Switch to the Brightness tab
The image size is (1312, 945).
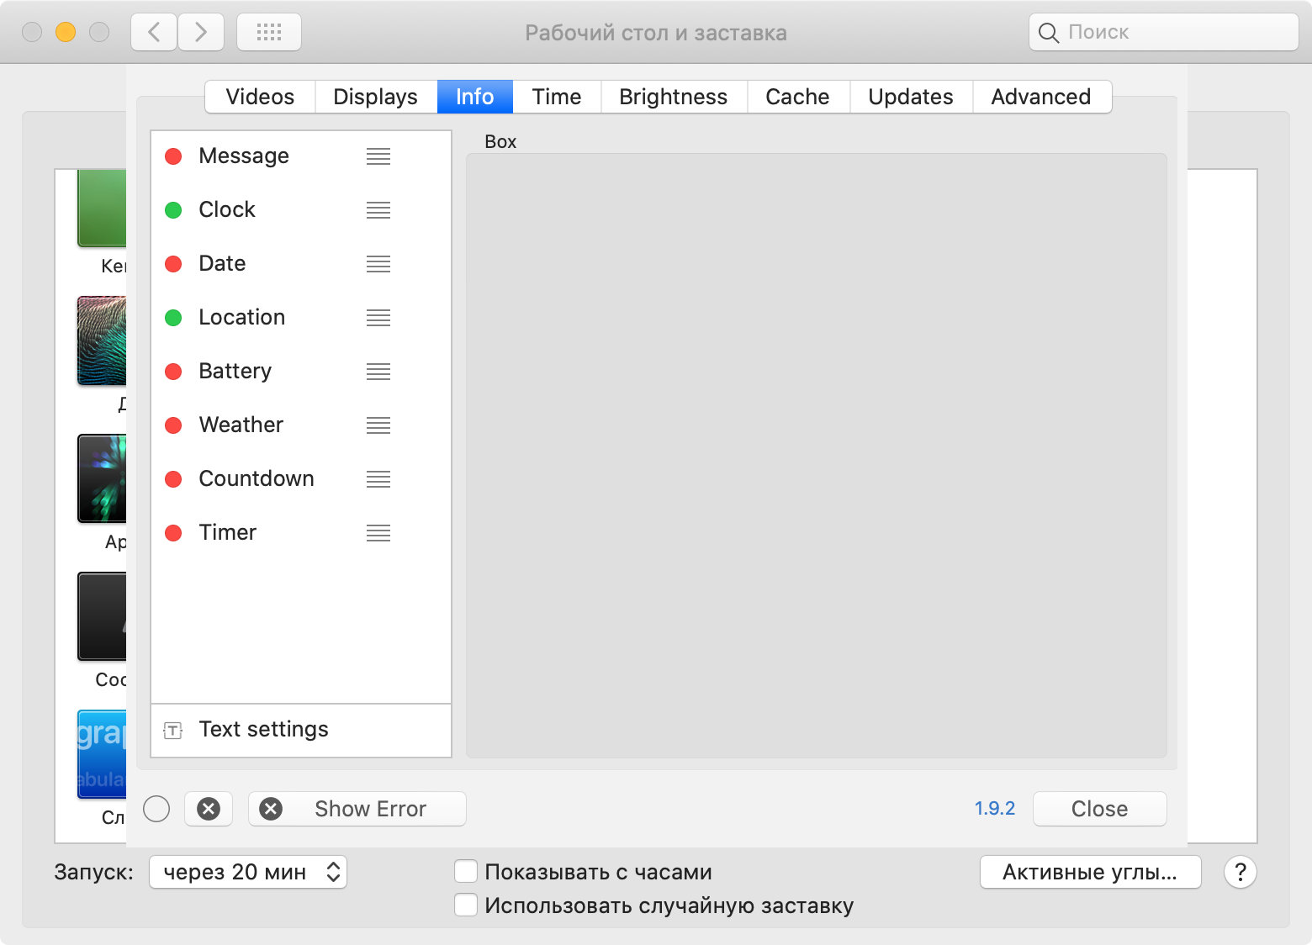tap(673, 97)
